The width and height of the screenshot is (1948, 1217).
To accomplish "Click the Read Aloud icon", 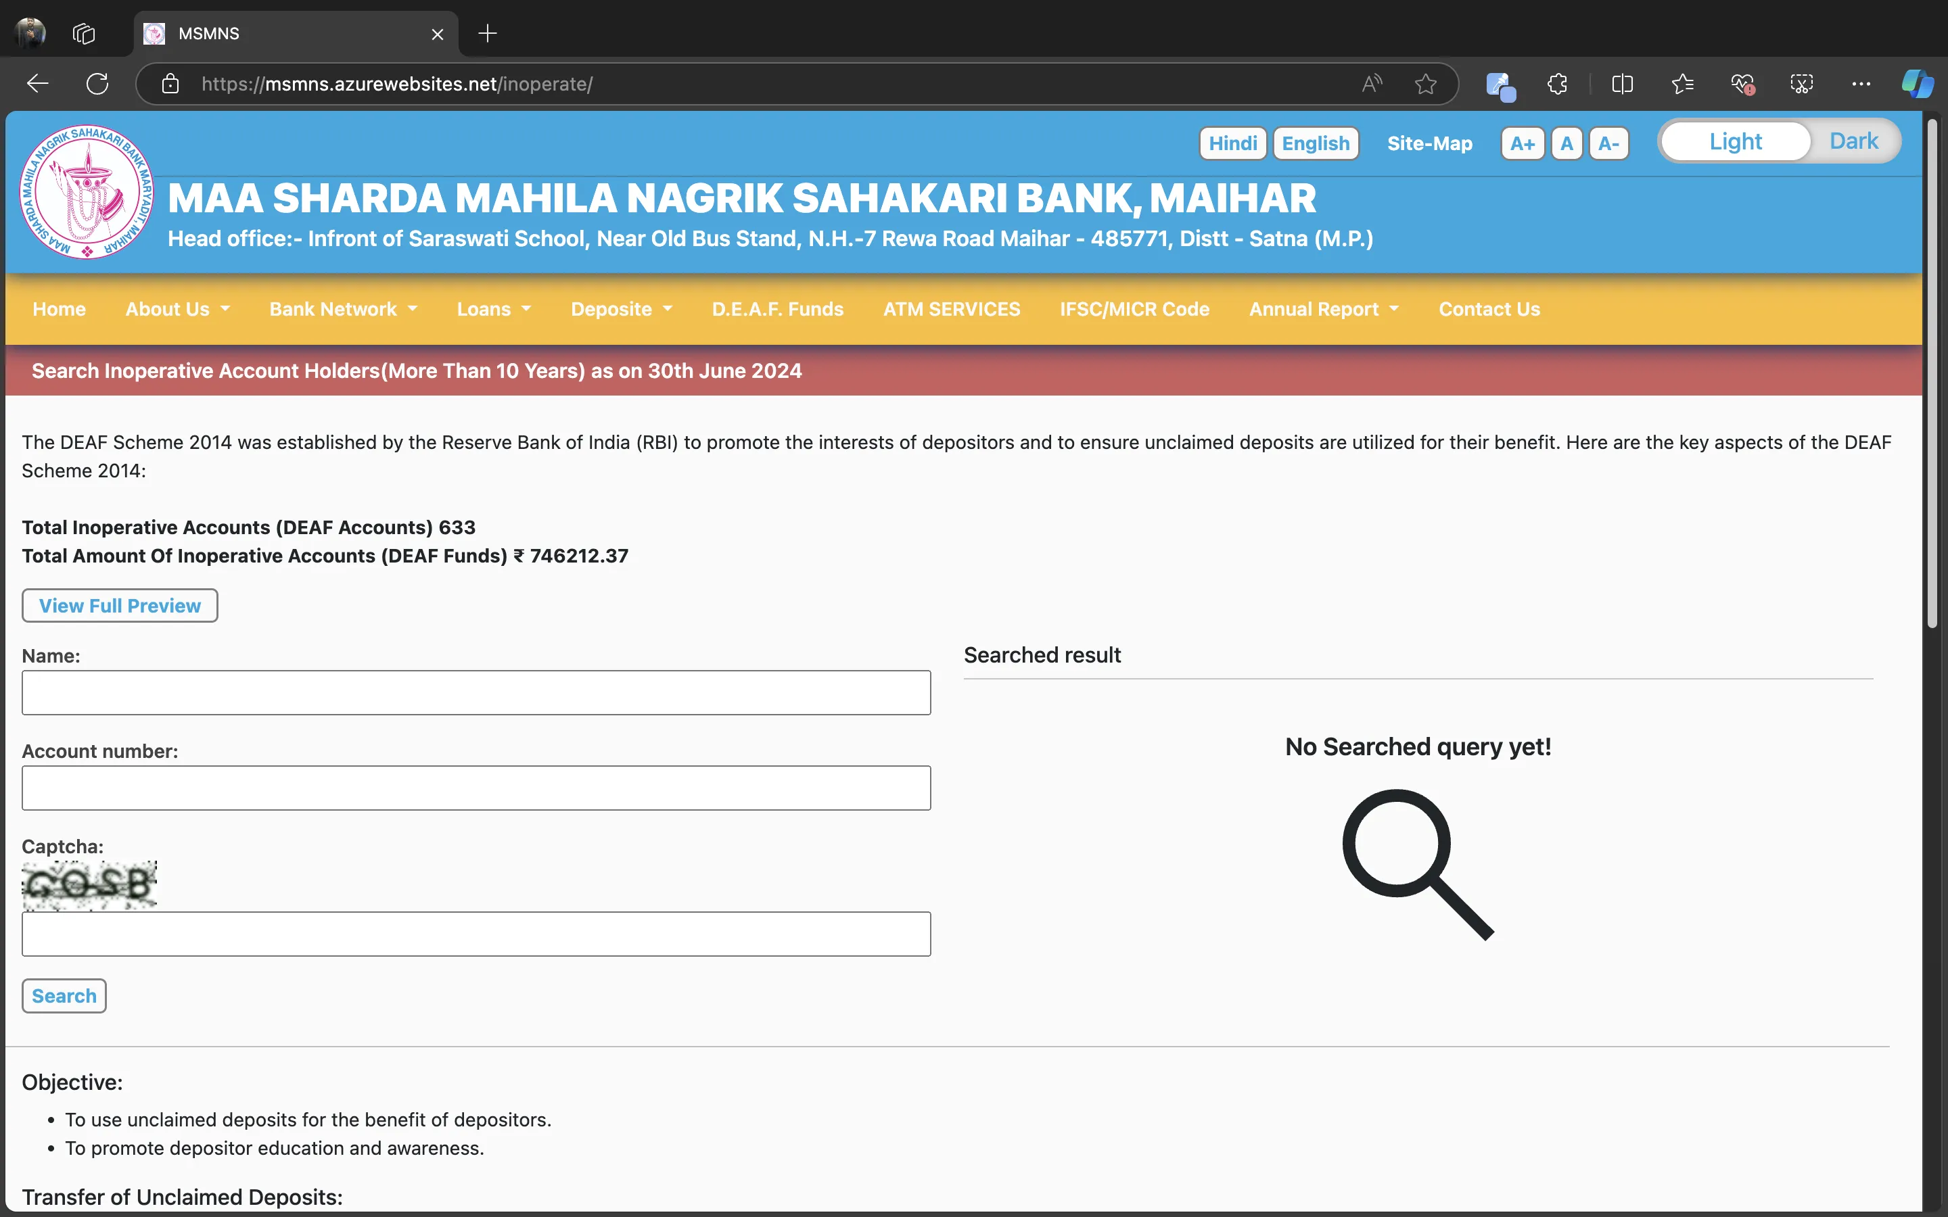I will tap(1372, 84).
